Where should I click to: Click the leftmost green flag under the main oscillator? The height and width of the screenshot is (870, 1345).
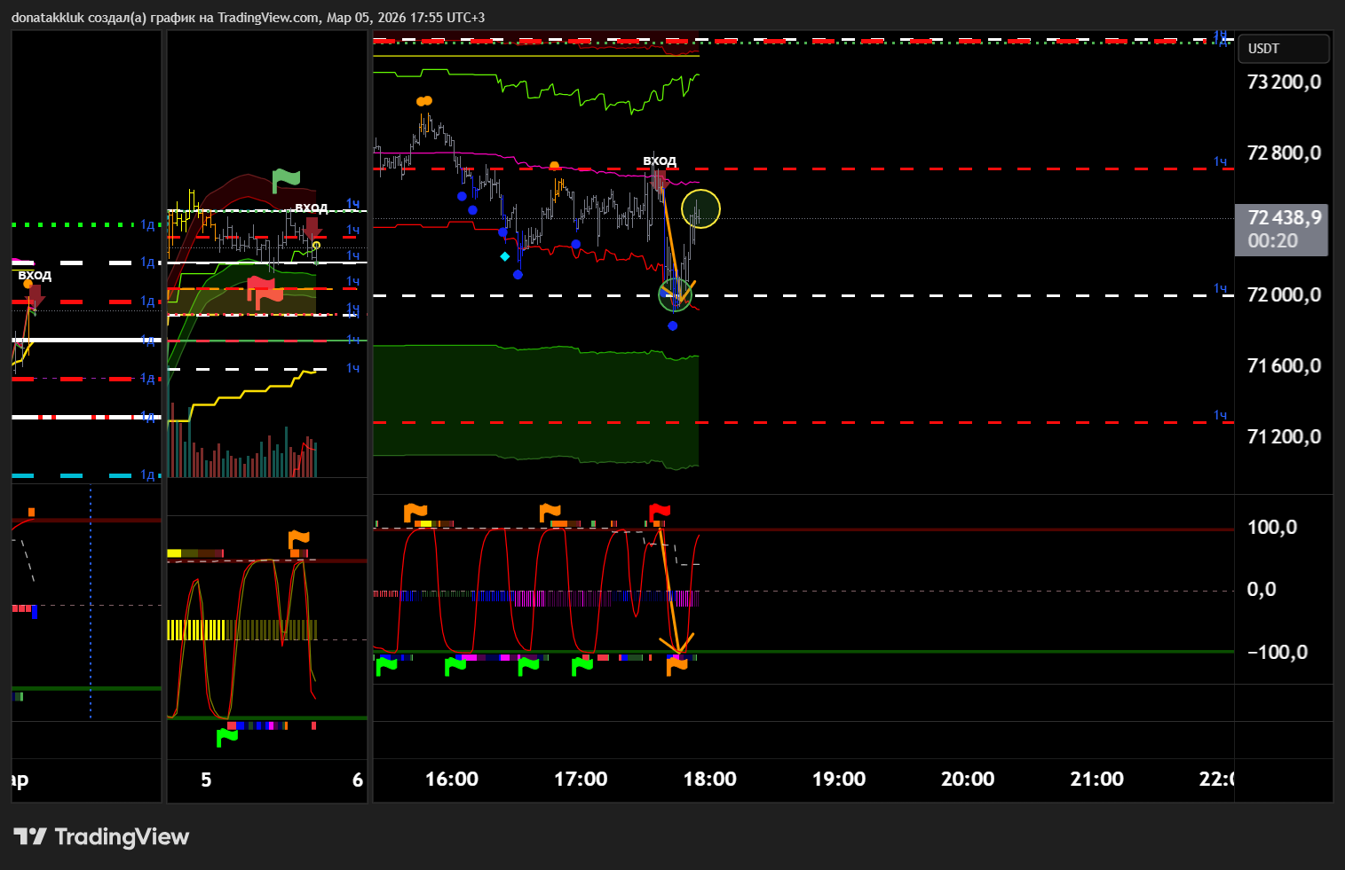pos(386,665)
